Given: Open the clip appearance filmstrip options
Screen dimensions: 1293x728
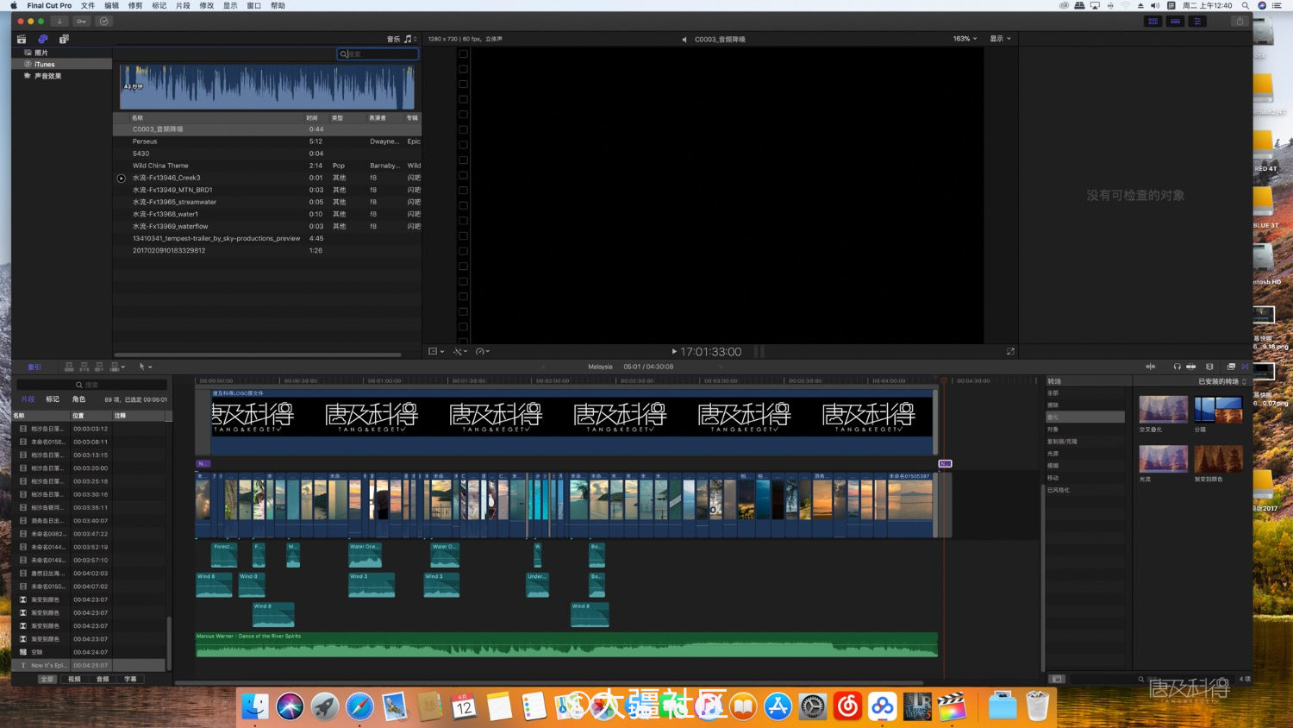Looking at the screenshot, I should (x=1209, y=367).
